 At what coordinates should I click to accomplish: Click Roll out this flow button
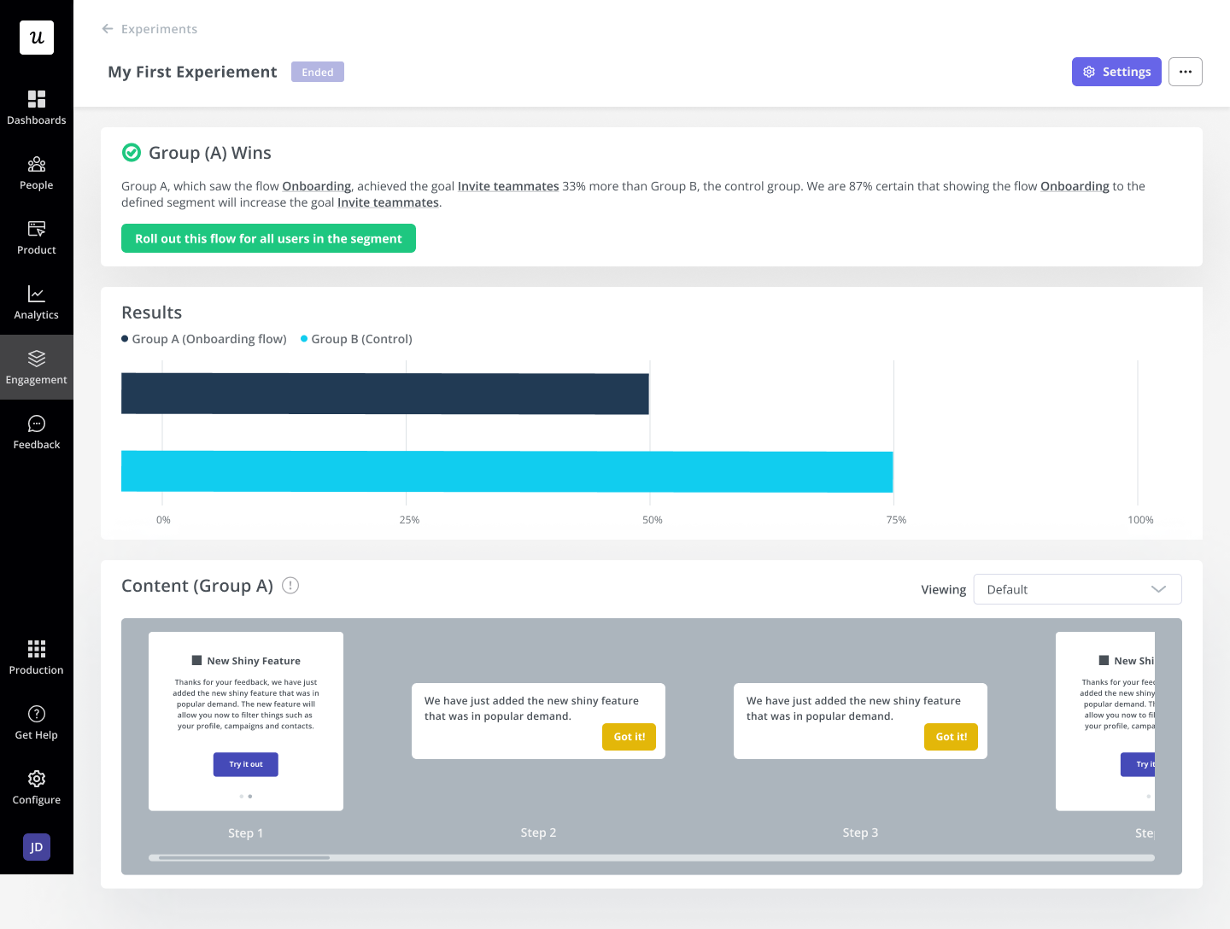[268, 238]
